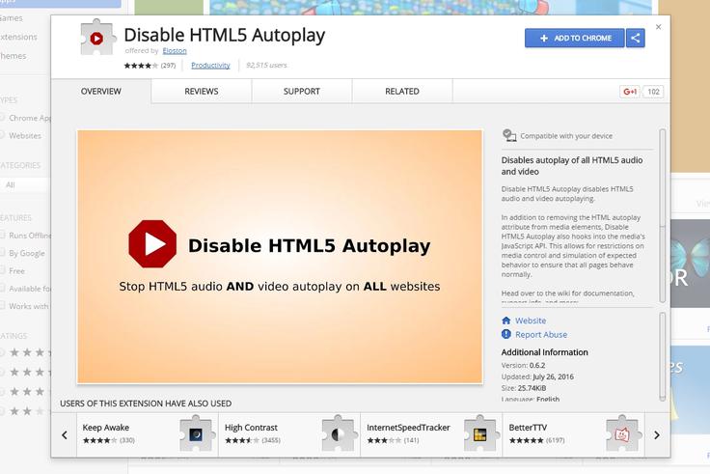Toggle the By Google checkbox
This screenshot has width=710, height=474.
coord(2,253)
